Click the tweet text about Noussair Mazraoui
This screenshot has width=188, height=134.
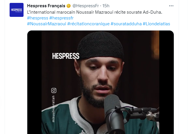click(x=95, y=12)
